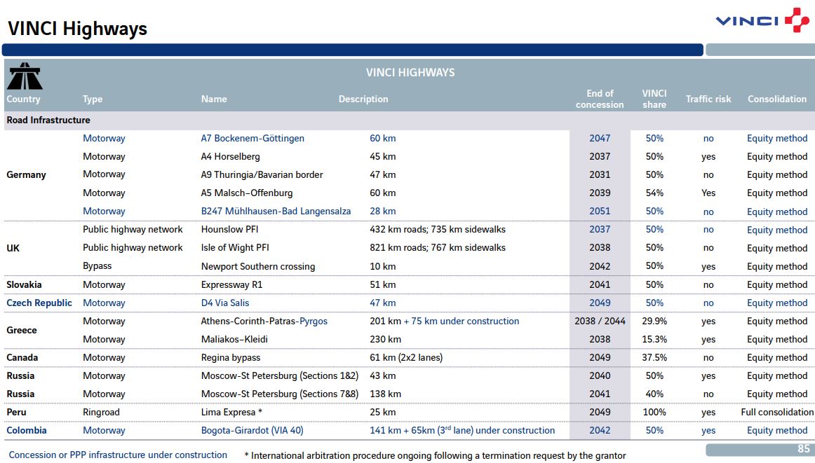Click the 'Name' column header
815x463 pixels.
[x=214, y=99]
